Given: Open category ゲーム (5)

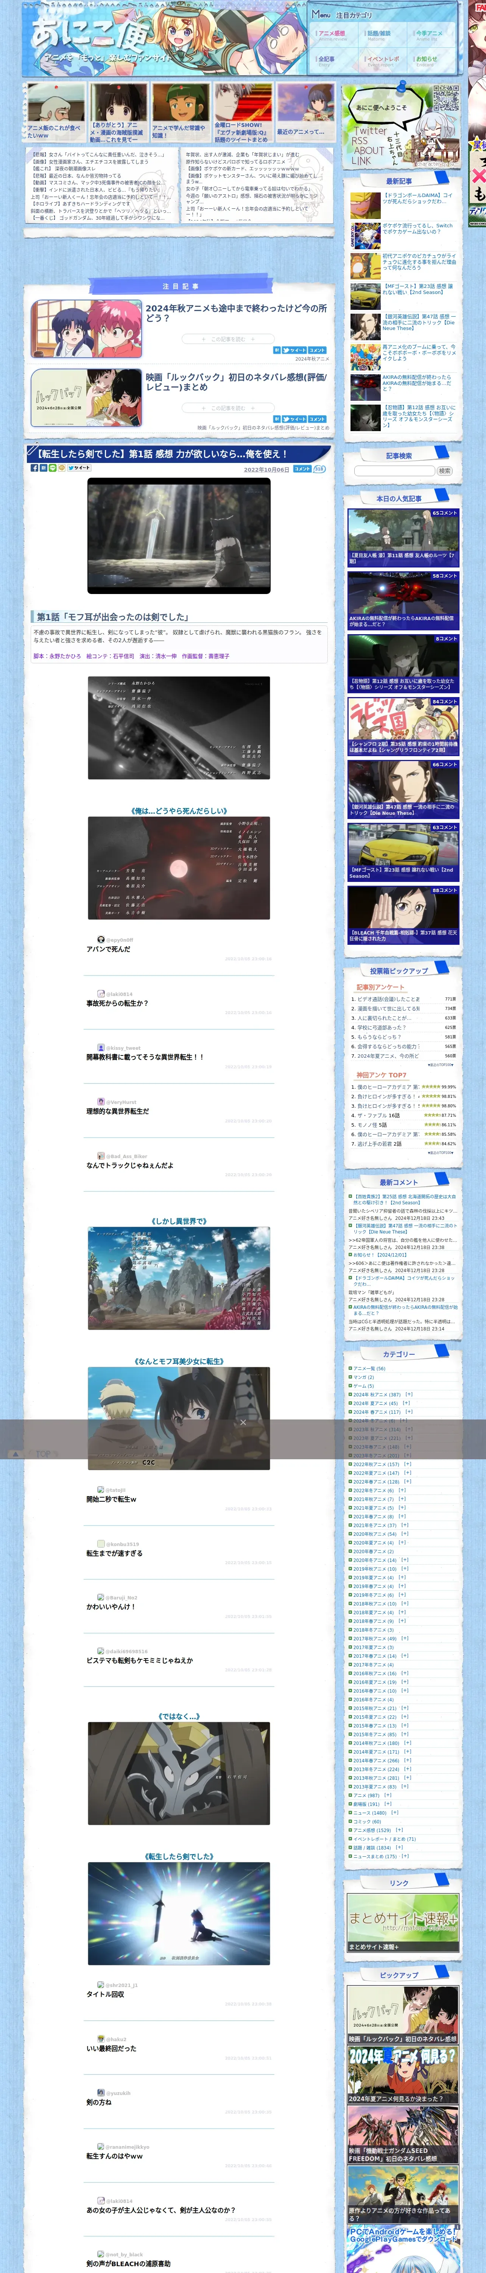Looking at the screenshot, I should coord(363,1385).
